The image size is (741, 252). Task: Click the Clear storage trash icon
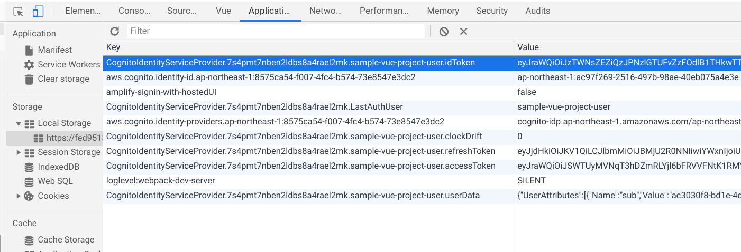[x=29, y=79]
